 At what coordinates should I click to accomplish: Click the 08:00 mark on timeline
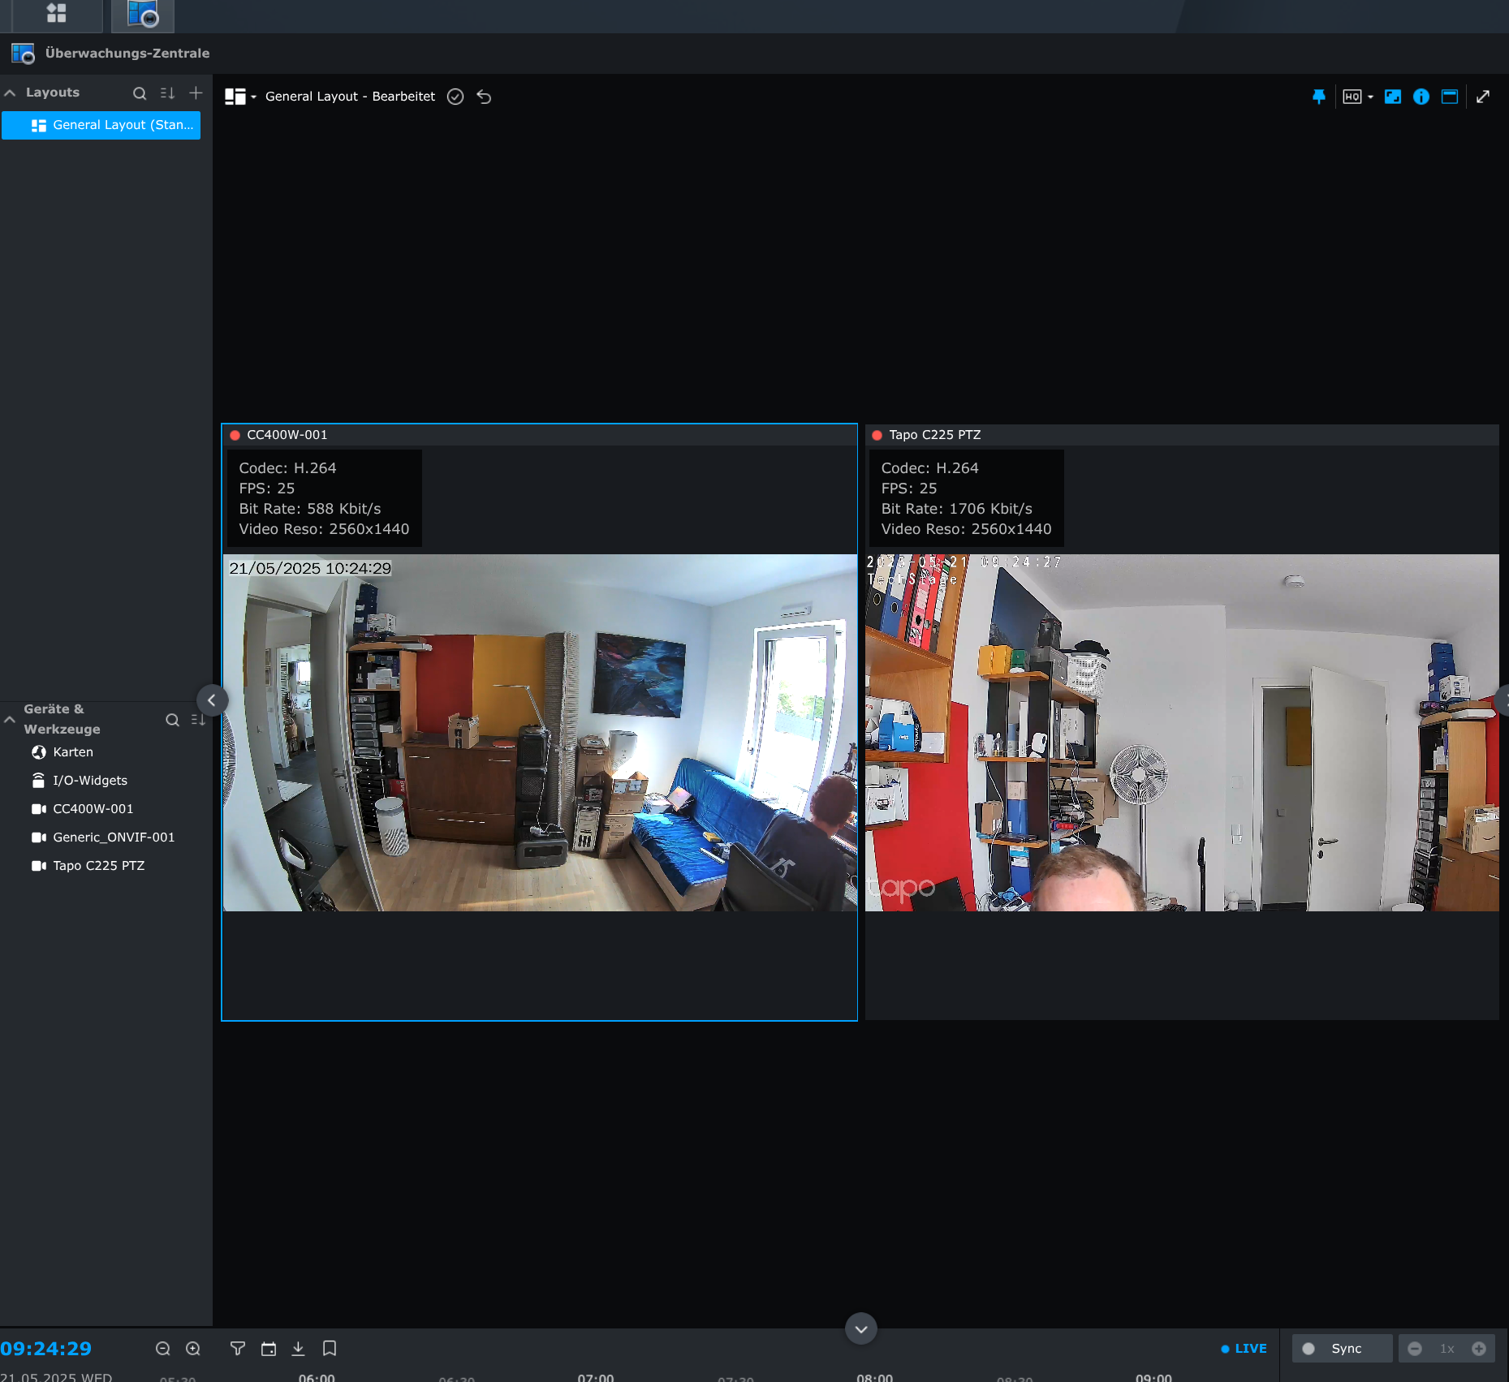(875, 1377)
